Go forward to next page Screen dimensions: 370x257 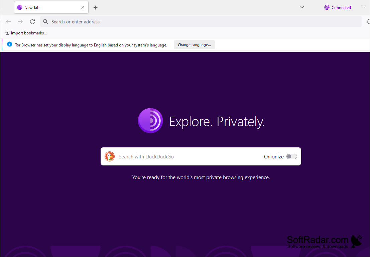pyautogui.click(x=20, y=22)
